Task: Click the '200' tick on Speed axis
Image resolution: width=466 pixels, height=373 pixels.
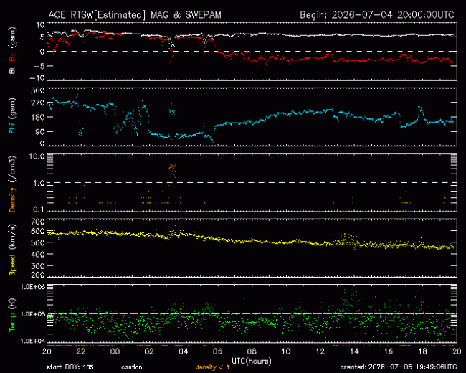Action: point(38,274)
